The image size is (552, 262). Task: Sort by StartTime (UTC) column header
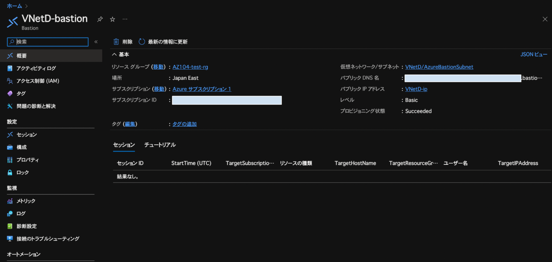pos(191,163)
